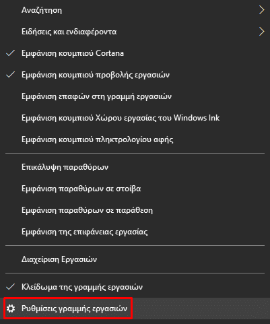Expand the Ειδήσεις και ενδιαφέροντα submenu arrow
Screen dimensions: 270x324
261,32
